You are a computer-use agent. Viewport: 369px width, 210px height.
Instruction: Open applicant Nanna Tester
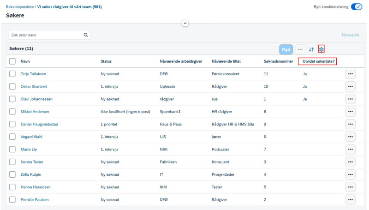[x=32, y=162]
